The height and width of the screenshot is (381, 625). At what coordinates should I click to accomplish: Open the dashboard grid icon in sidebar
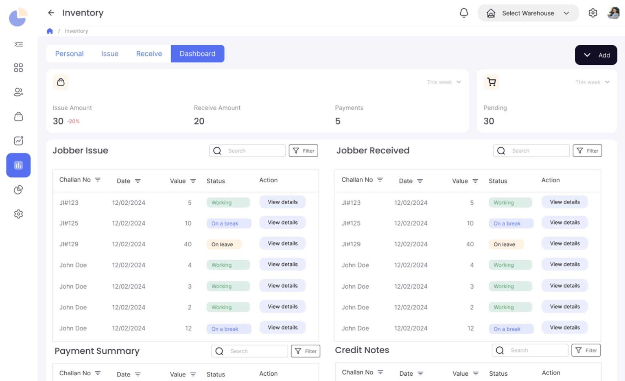[x=18, y=68]
